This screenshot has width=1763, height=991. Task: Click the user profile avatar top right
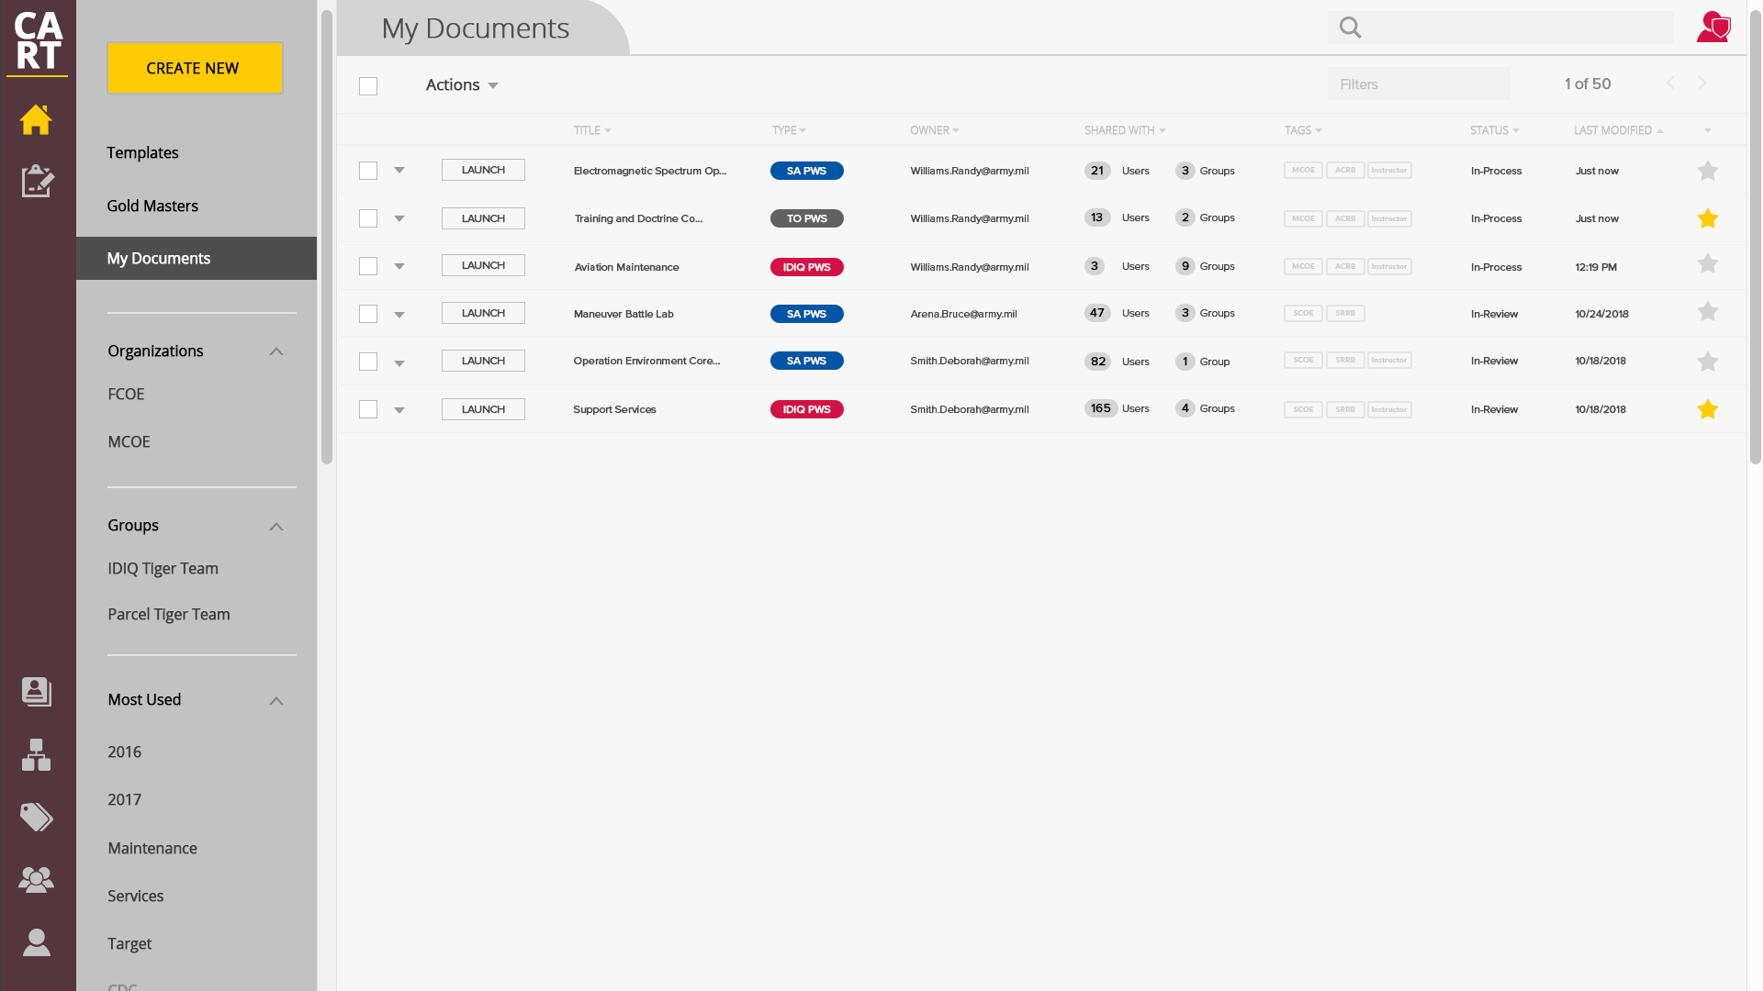[x=1712, y=27]
